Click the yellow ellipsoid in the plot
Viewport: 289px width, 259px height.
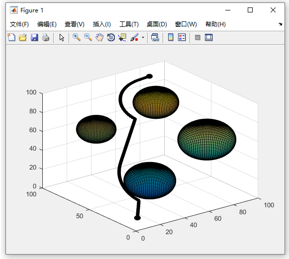pyautogui.click(x=156, y=102)
